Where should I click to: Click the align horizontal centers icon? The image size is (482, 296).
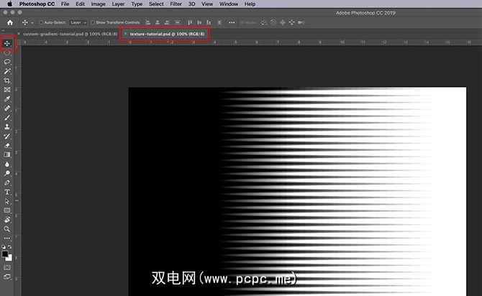158,22
